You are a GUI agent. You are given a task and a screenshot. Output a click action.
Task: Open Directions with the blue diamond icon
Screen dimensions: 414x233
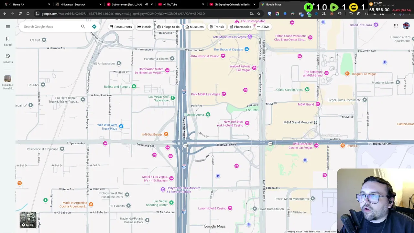coord(94,27)
